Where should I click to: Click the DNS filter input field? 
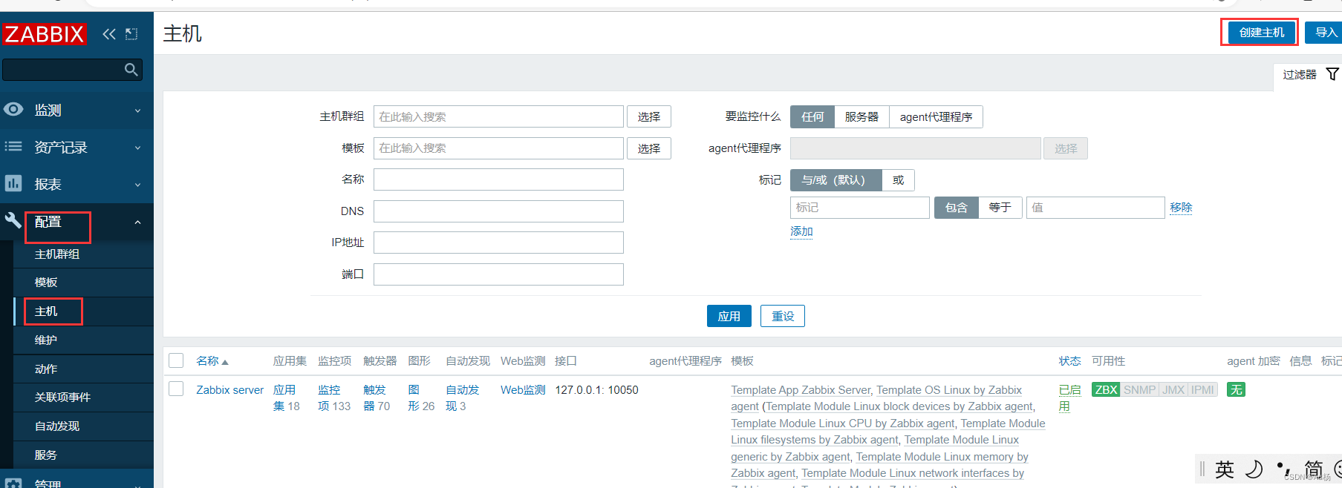pos(498,211)
